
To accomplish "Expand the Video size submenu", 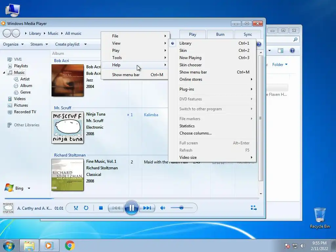I will [x=212, y=157].
